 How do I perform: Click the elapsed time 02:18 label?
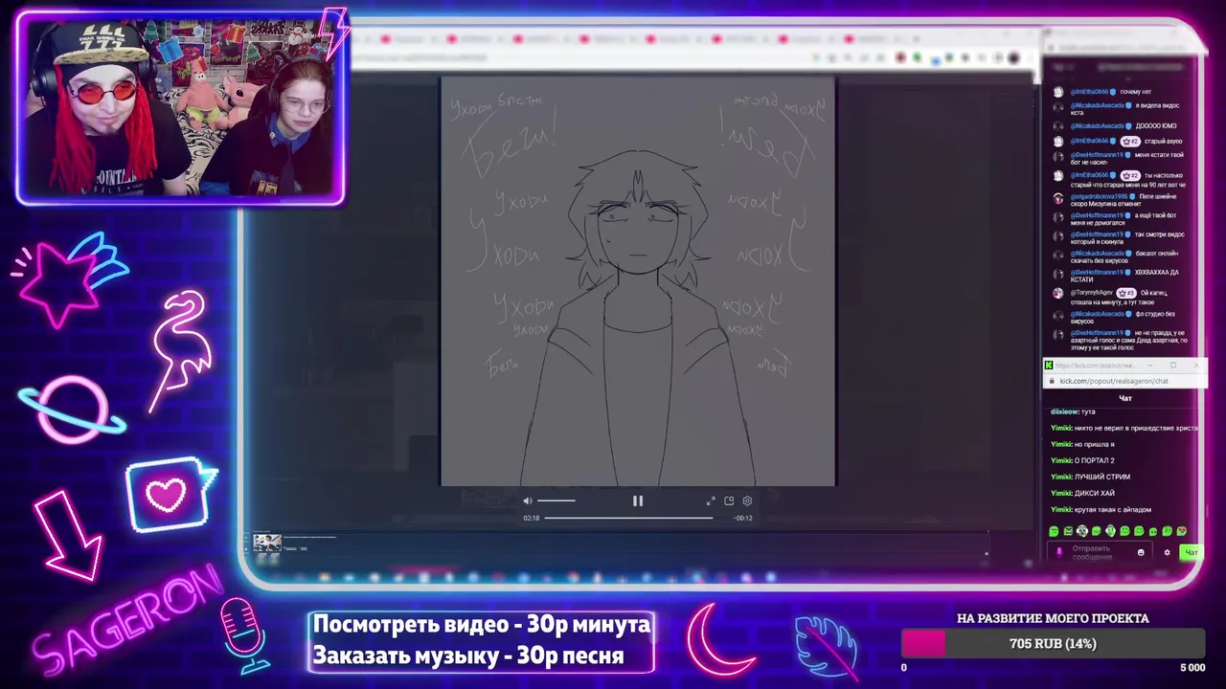pos(532,518)
